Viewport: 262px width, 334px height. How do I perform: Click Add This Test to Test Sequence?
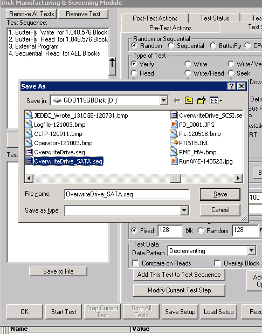coord(179,275)
